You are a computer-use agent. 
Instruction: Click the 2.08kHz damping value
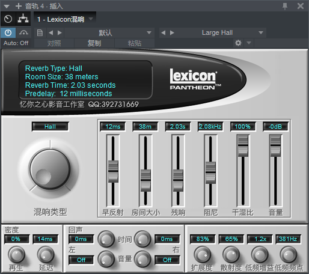coord(210,127)
